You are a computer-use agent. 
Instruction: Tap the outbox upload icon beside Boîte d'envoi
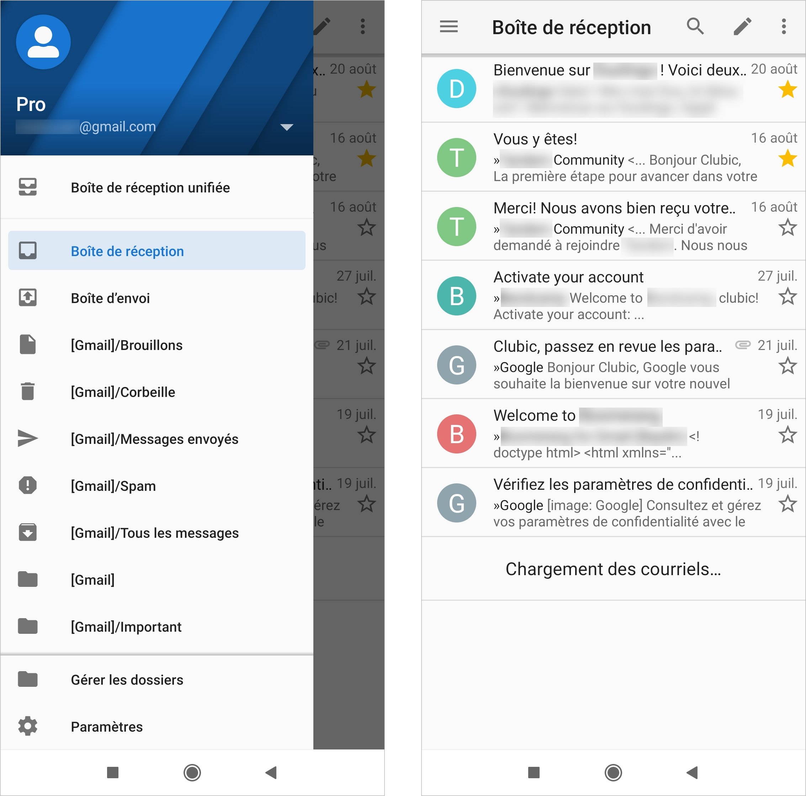point(27,297)
